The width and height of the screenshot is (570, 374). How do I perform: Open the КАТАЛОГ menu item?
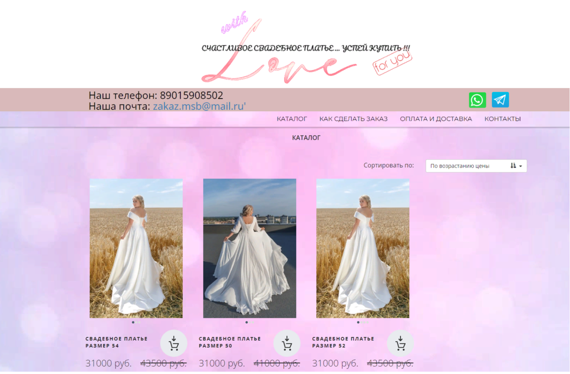point(291,119)
